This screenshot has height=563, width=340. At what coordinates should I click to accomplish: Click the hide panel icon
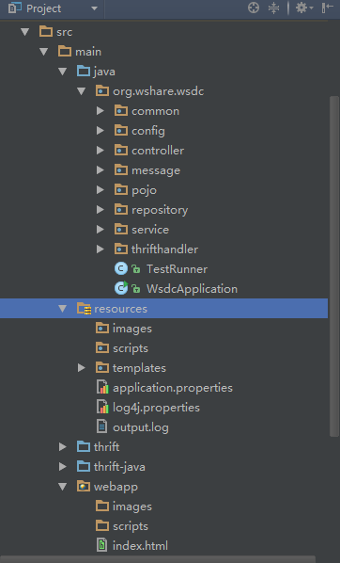pyautogui.click(x=327, y=8)
